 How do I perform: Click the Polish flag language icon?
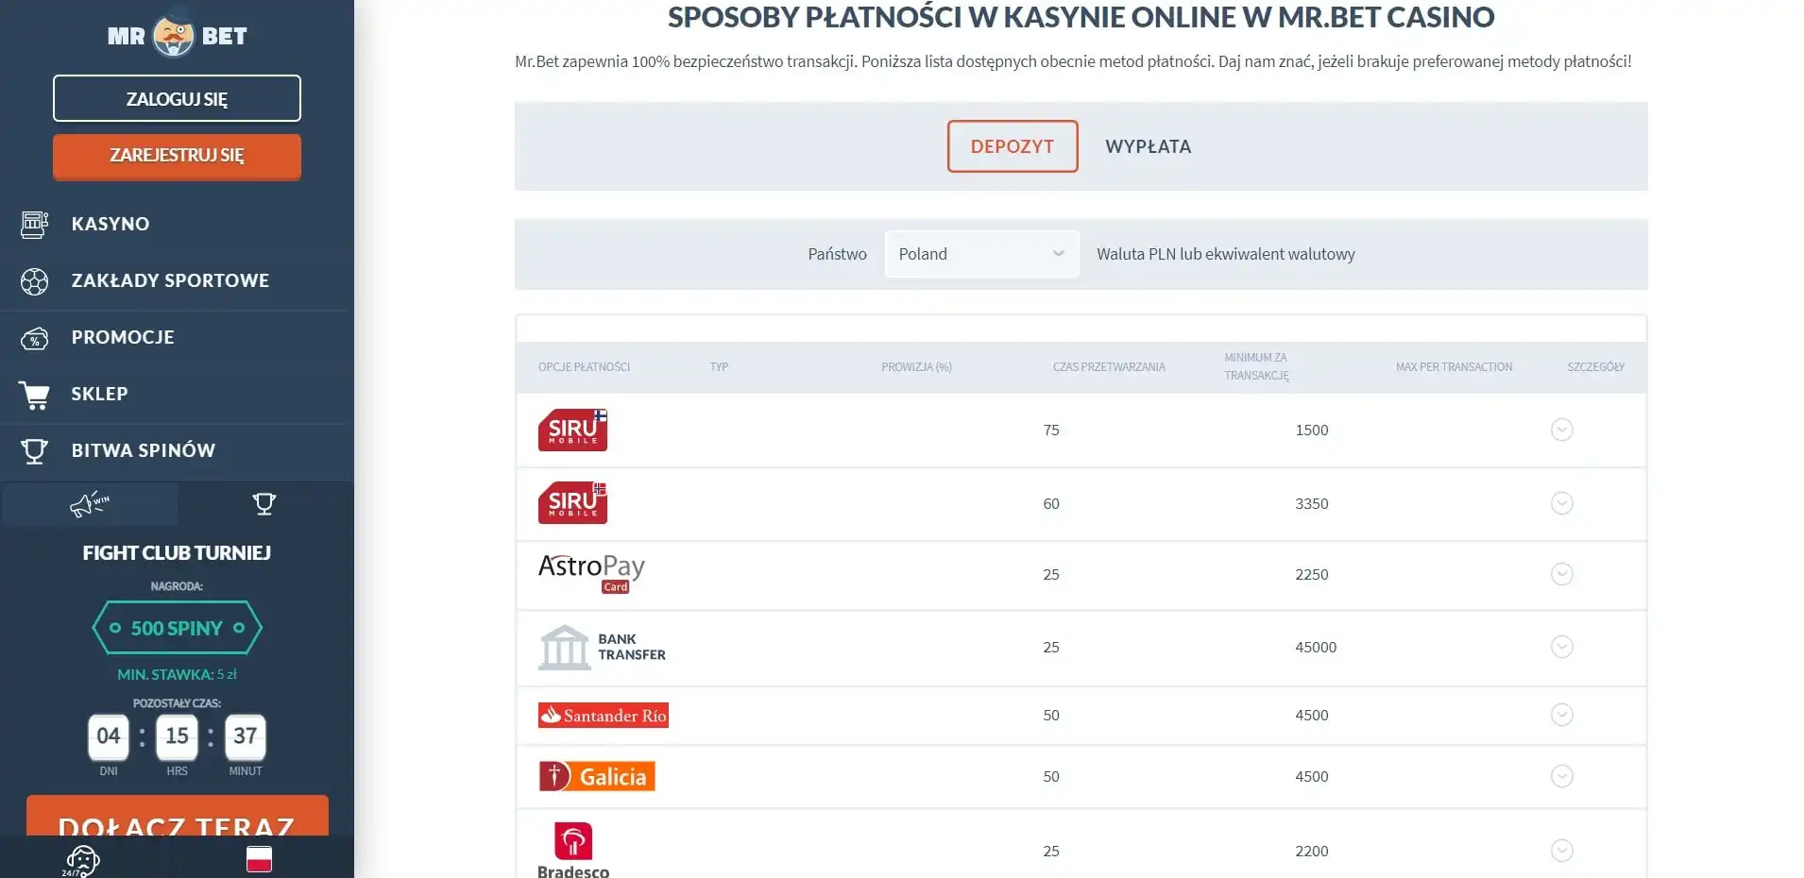(259, 859)
